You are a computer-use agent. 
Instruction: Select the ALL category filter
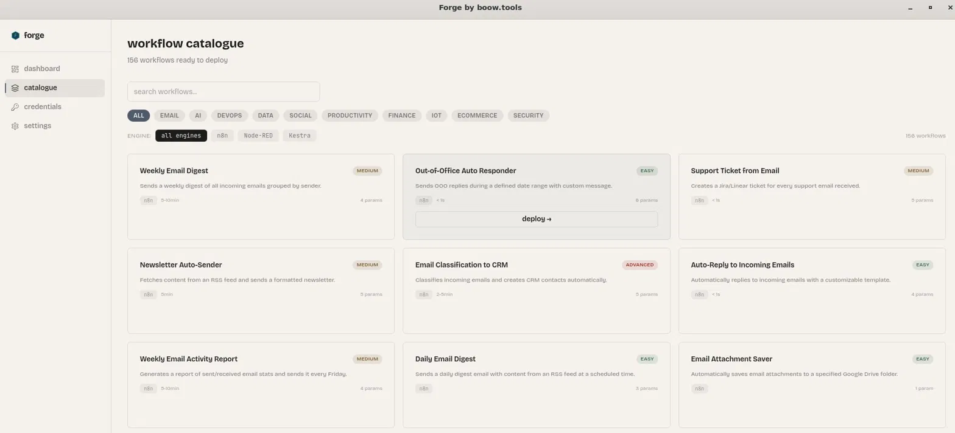pos(138,116)
